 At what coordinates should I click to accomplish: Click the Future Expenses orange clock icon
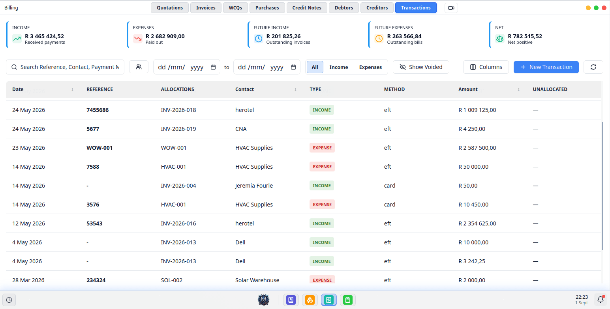point(379,39)
